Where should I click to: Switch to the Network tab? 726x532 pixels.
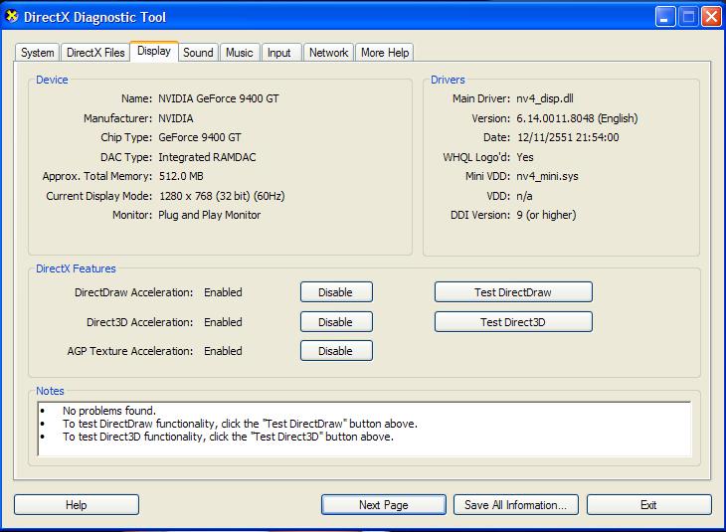tap(328, 53)
